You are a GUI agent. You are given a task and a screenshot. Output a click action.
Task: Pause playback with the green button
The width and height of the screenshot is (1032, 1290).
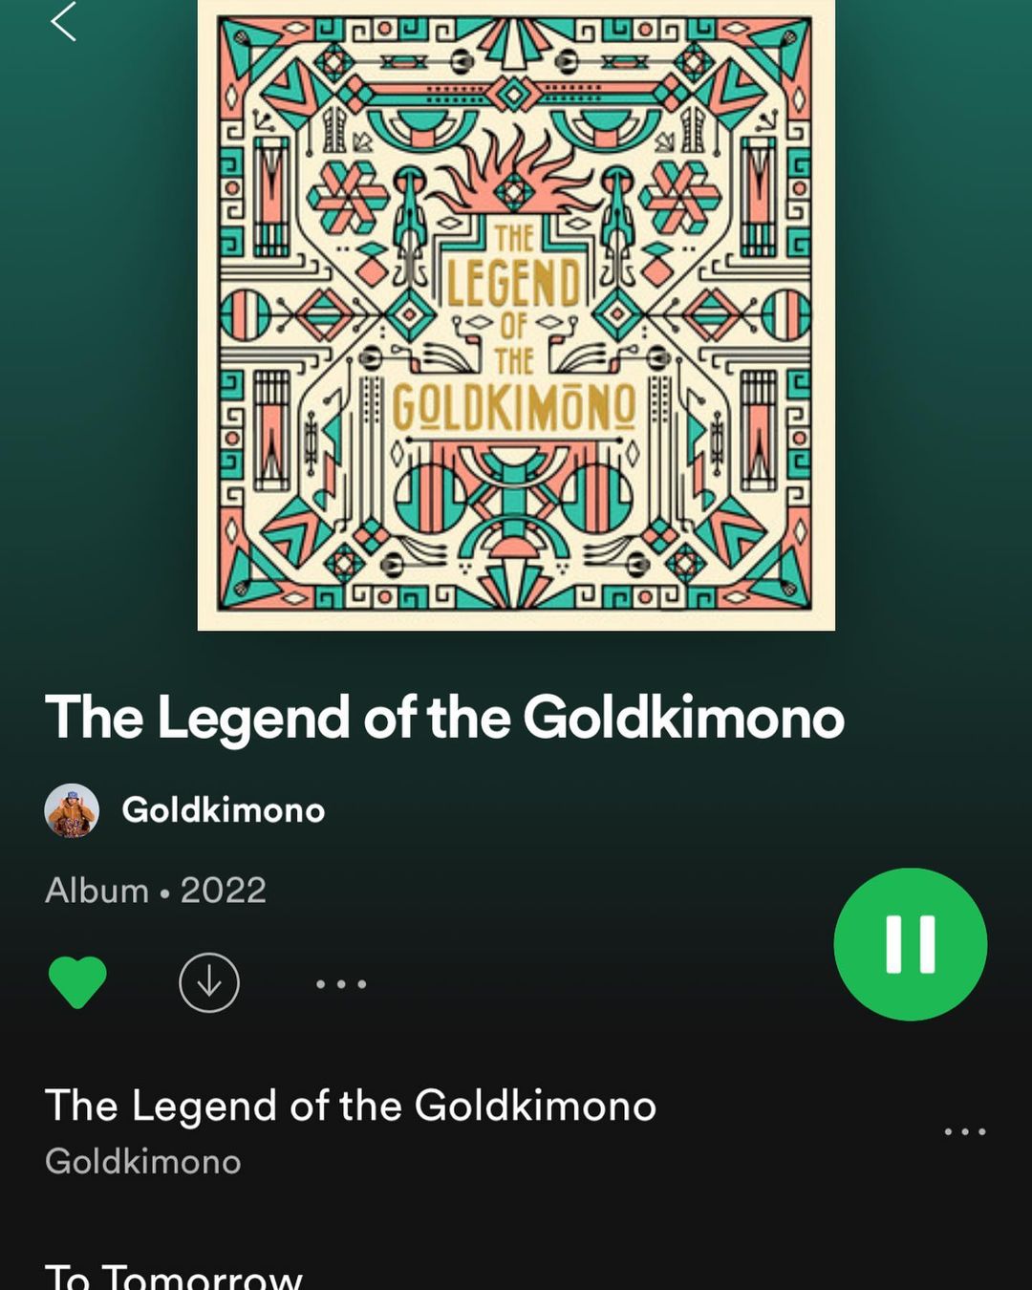click(x=911, y=944)
